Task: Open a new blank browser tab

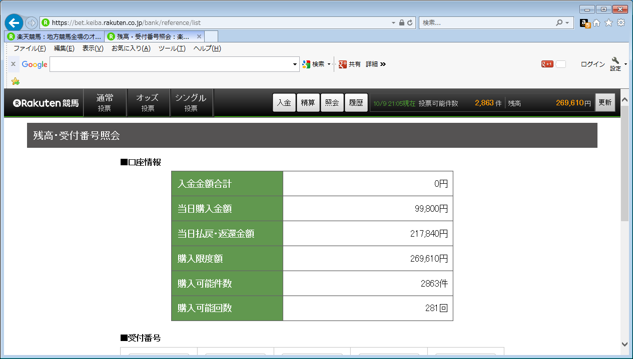Action: [212, 36]
